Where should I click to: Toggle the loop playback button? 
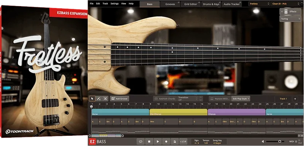pyautogui.click(x=141, y=141)
